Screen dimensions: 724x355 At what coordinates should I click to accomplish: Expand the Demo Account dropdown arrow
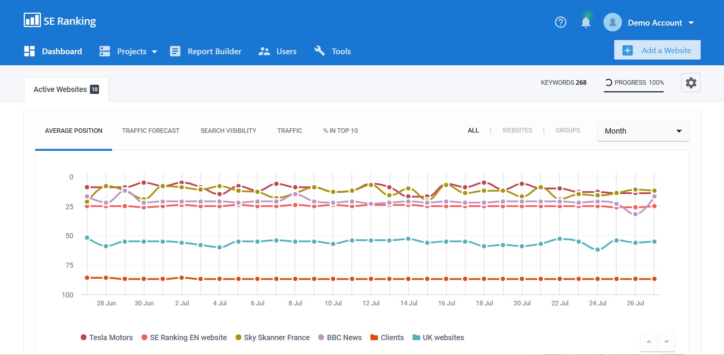[x=691, y=23]
